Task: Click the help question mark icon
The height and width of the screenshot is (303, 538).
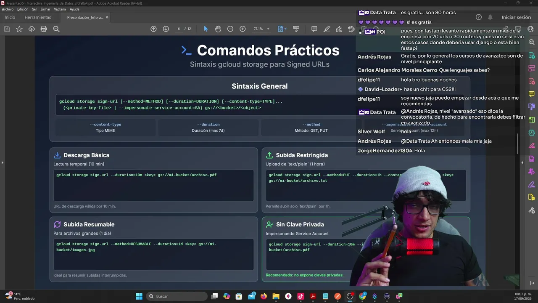Action: [x=478, y=17]
